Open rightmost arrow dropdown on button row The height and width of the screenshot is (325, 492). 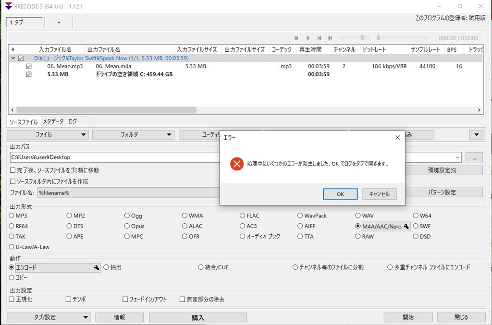click(x=477, y=135)
